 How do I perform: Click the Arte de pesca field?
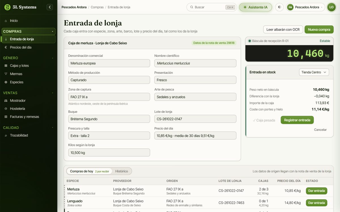coord(195,97)
